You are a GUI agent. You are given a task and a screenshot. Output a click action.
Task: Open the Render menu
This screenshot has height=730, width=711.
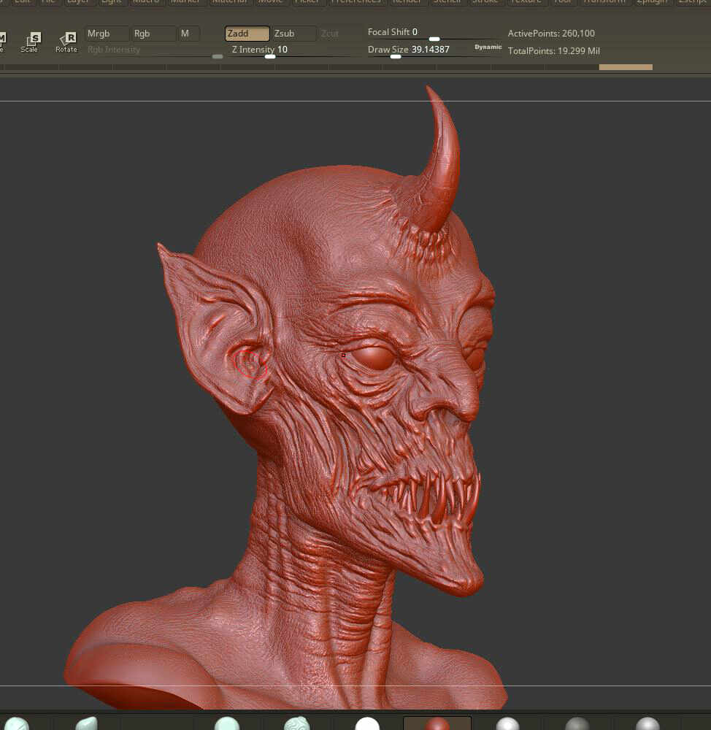click(407, 2)
